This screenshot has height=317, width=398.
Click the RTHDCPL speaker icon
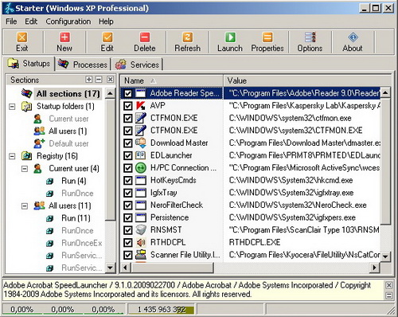point(141,242)
